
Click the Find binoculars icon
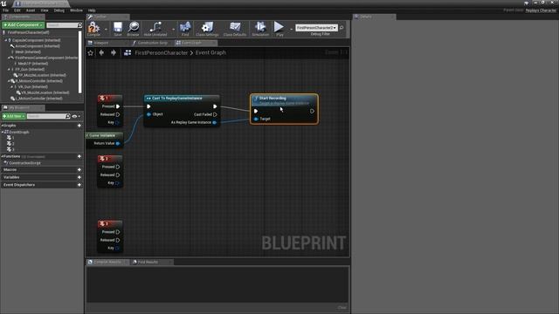185,28
